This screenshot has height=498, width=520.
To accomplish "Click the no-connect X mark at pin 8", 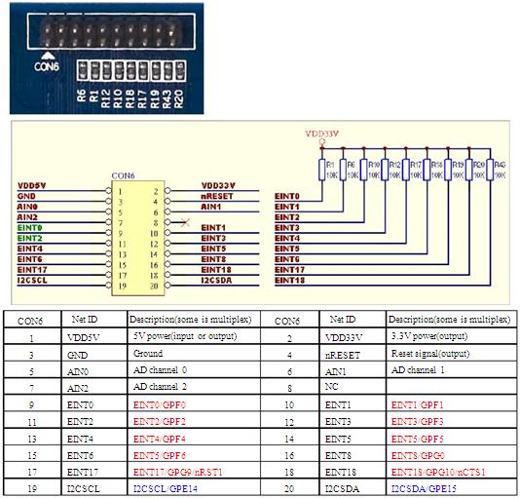I will click(185, 222).
